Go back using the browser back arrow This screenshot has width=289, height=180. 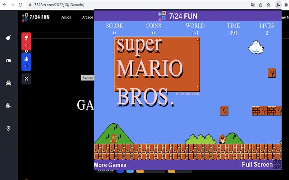tap(5, 5)
